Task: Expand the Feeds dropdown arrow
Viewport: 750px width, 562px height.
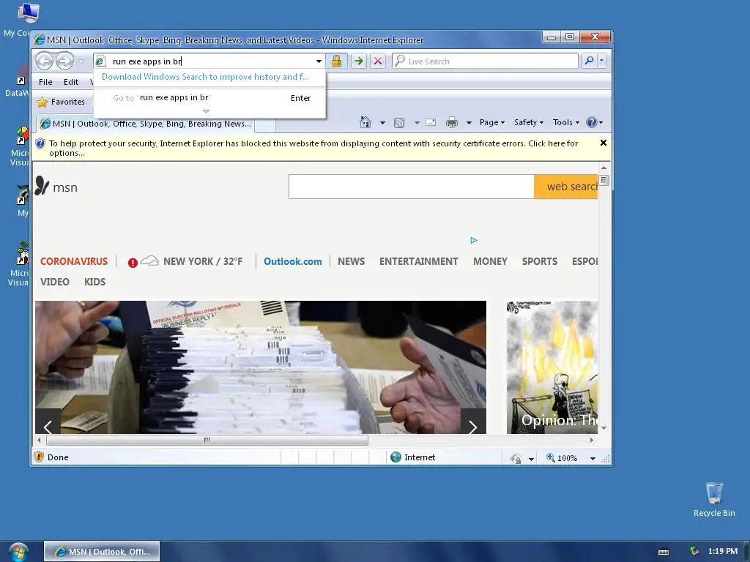Action: coord(417,123)
